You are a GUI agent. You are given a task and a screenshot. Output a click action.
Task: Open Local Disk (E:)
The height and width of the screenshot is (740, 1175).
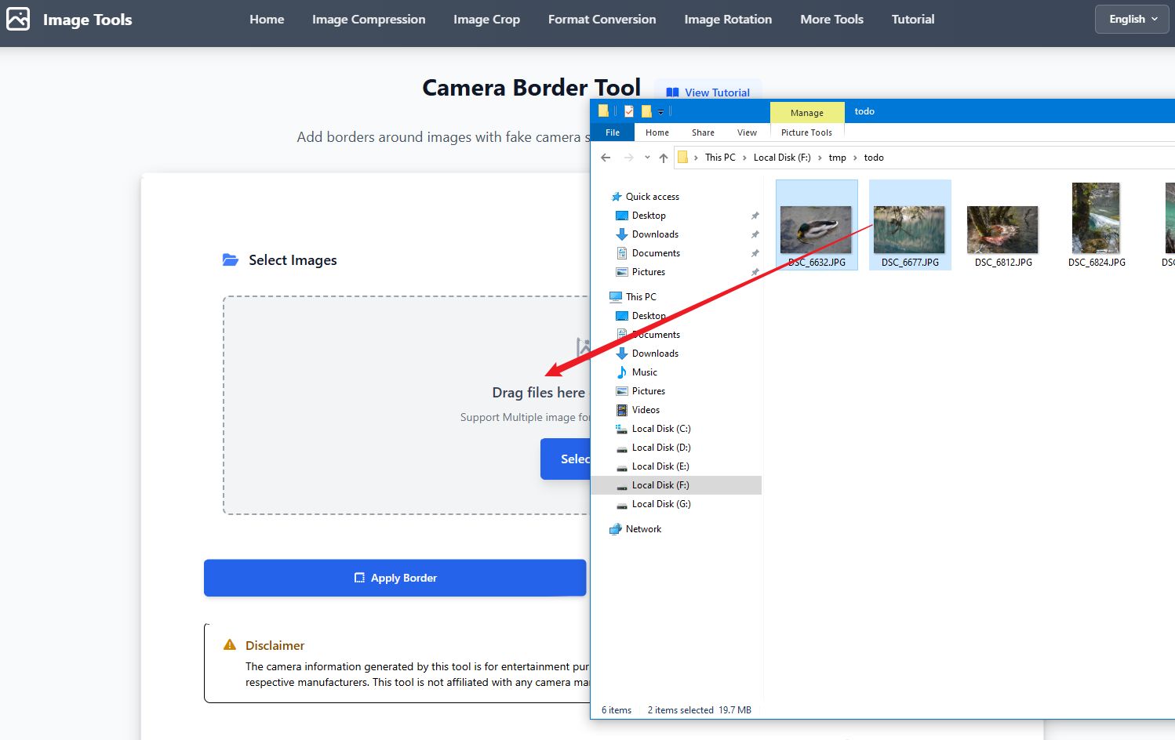(660, 466)
